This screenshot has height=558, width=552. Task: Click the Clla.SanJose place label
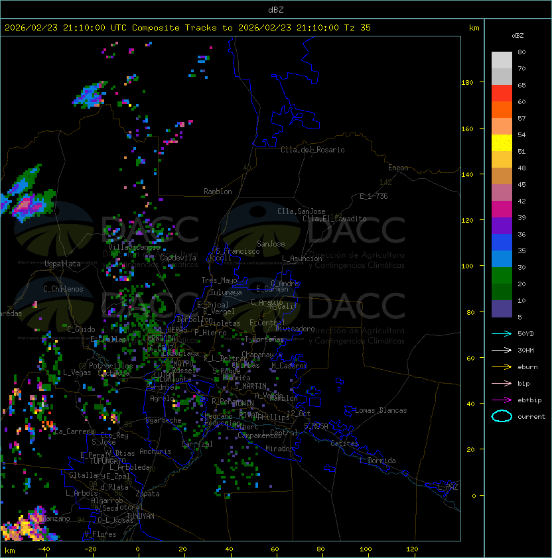[301, 211]
